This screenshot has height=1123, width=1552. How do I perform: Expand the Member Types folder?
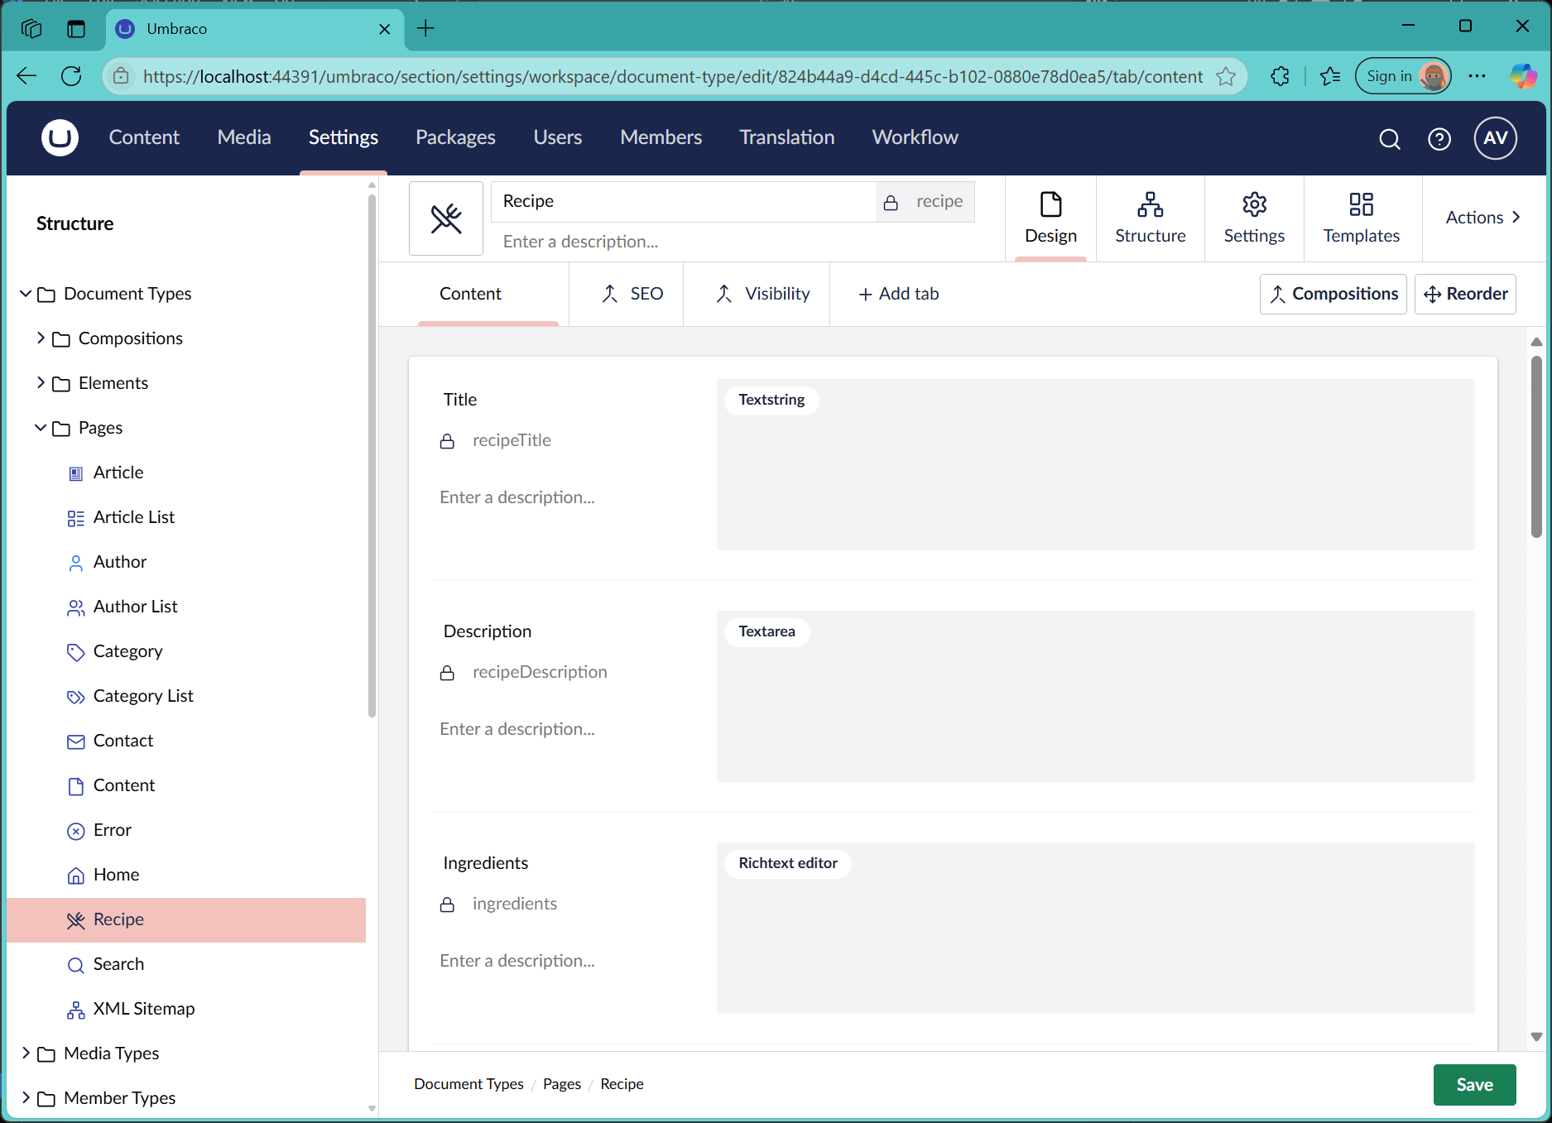coord(26,1098)
